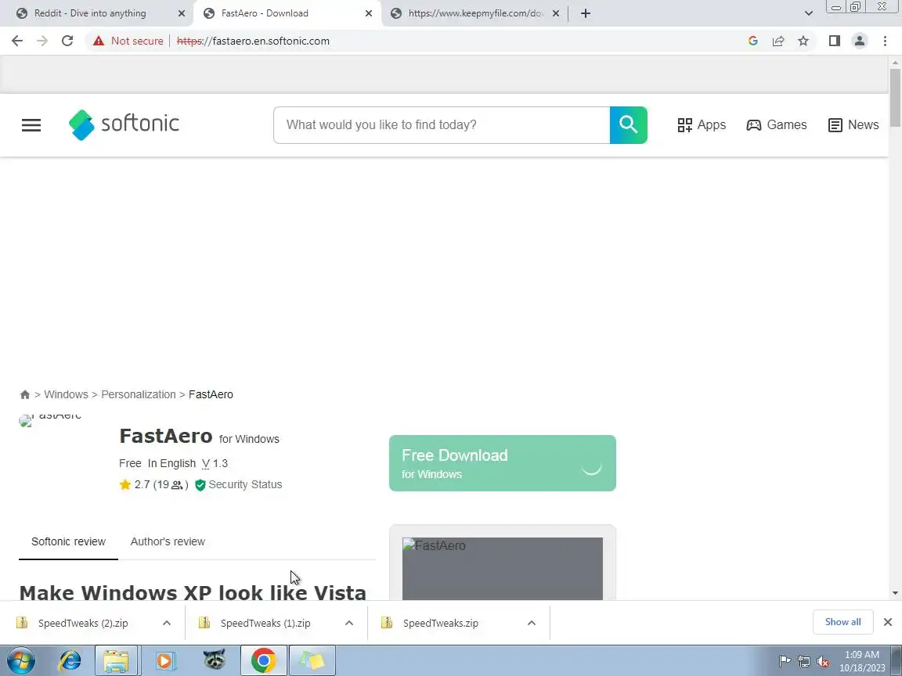This screenshot has height=676, width=902.
Task: Focus the Softonic search field
Action: coord(442,124)
